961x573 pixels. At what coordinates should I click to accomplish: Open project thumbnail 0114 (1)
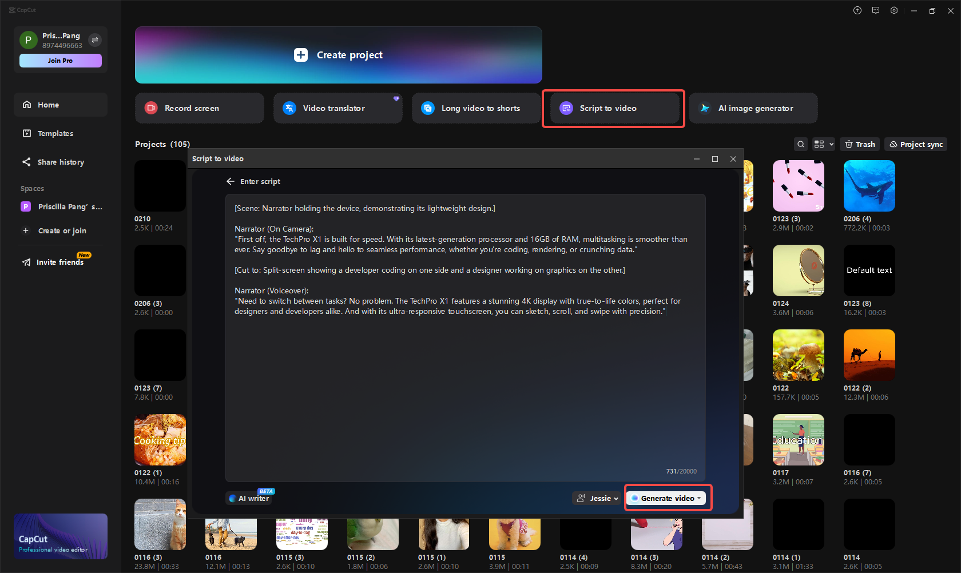pos(799,524)
